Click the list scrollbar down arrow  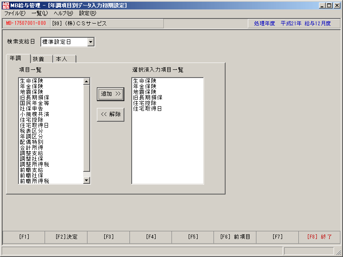click(87, 180)
